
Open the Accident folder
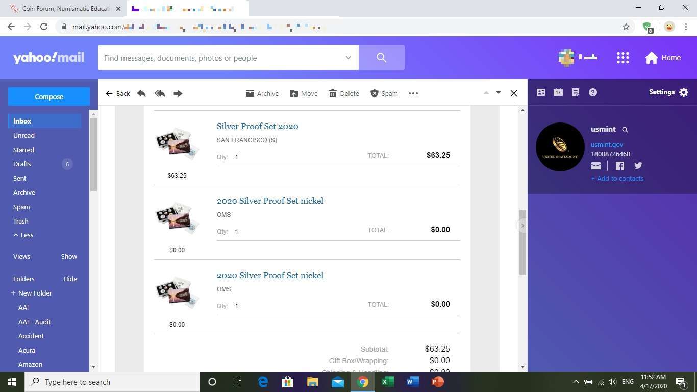tap(31, 336)
